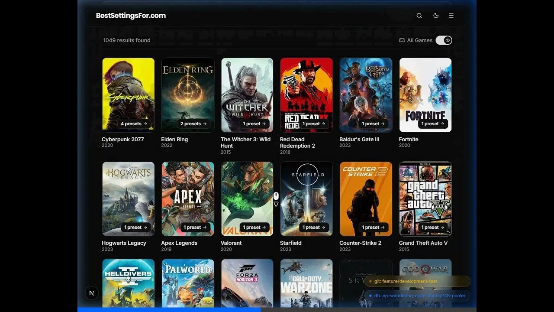Open the 1 preset button on Baldur's Gate III
Image resolution: width=554 pixels, height=312 pixels.
(374, 123)
